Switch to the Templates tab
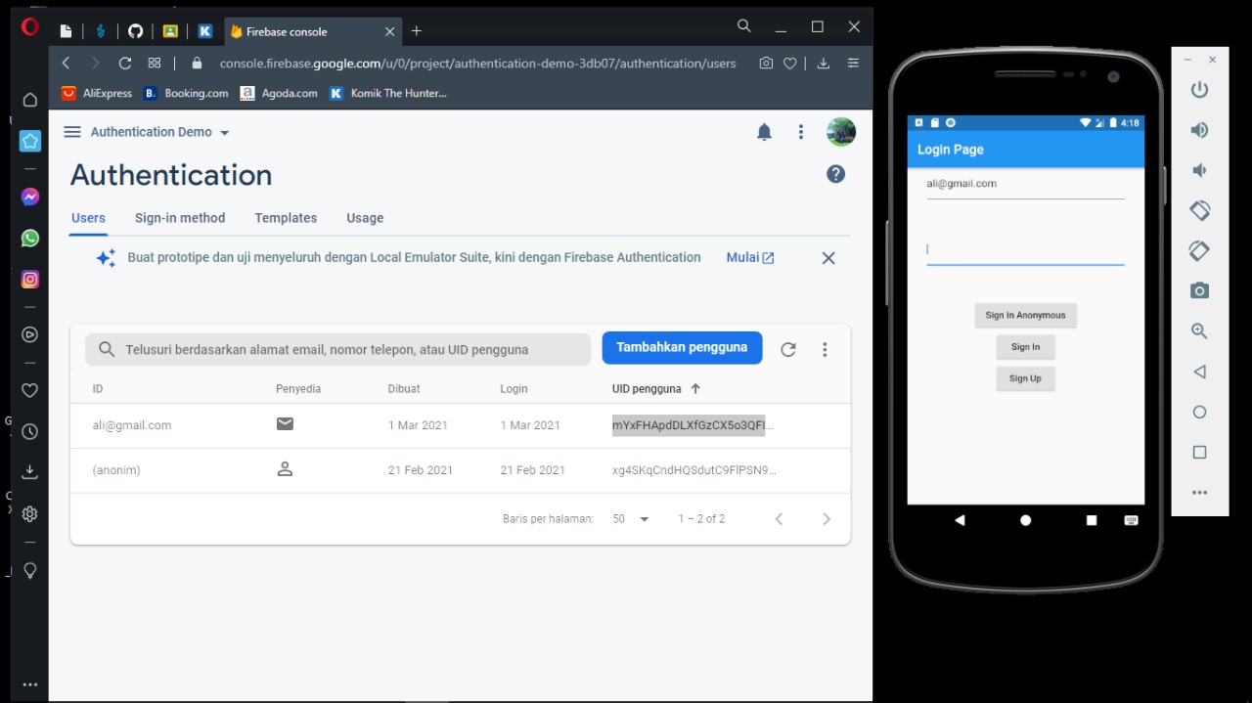This screenshot has width=1252, height=703. (286, 218)
